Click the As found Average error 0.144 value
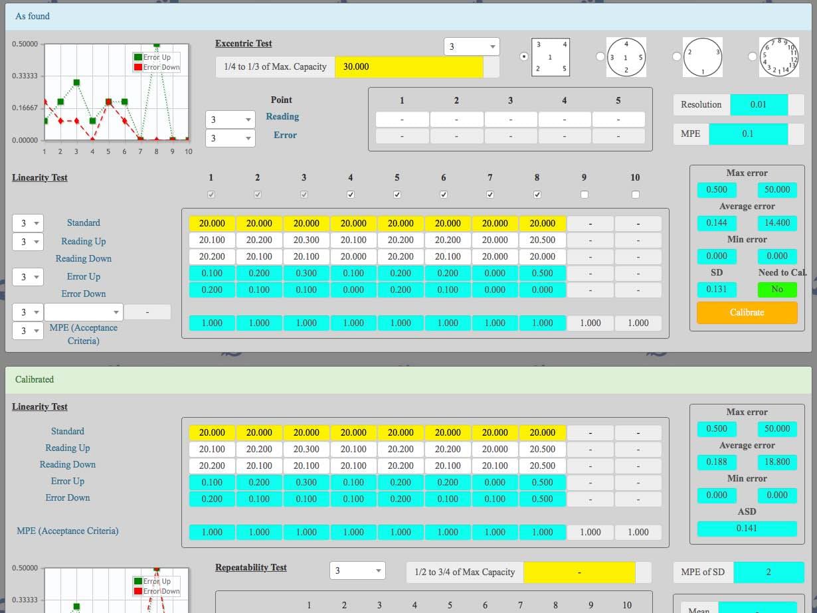This screenshot has width=817, height=613. 716,222
